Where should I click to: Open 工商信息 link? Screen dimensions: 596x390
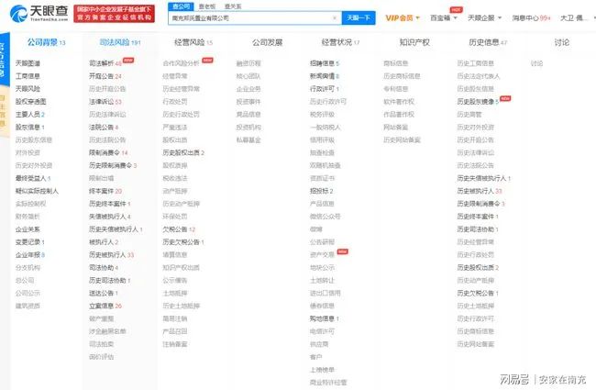tap(28, 76)
